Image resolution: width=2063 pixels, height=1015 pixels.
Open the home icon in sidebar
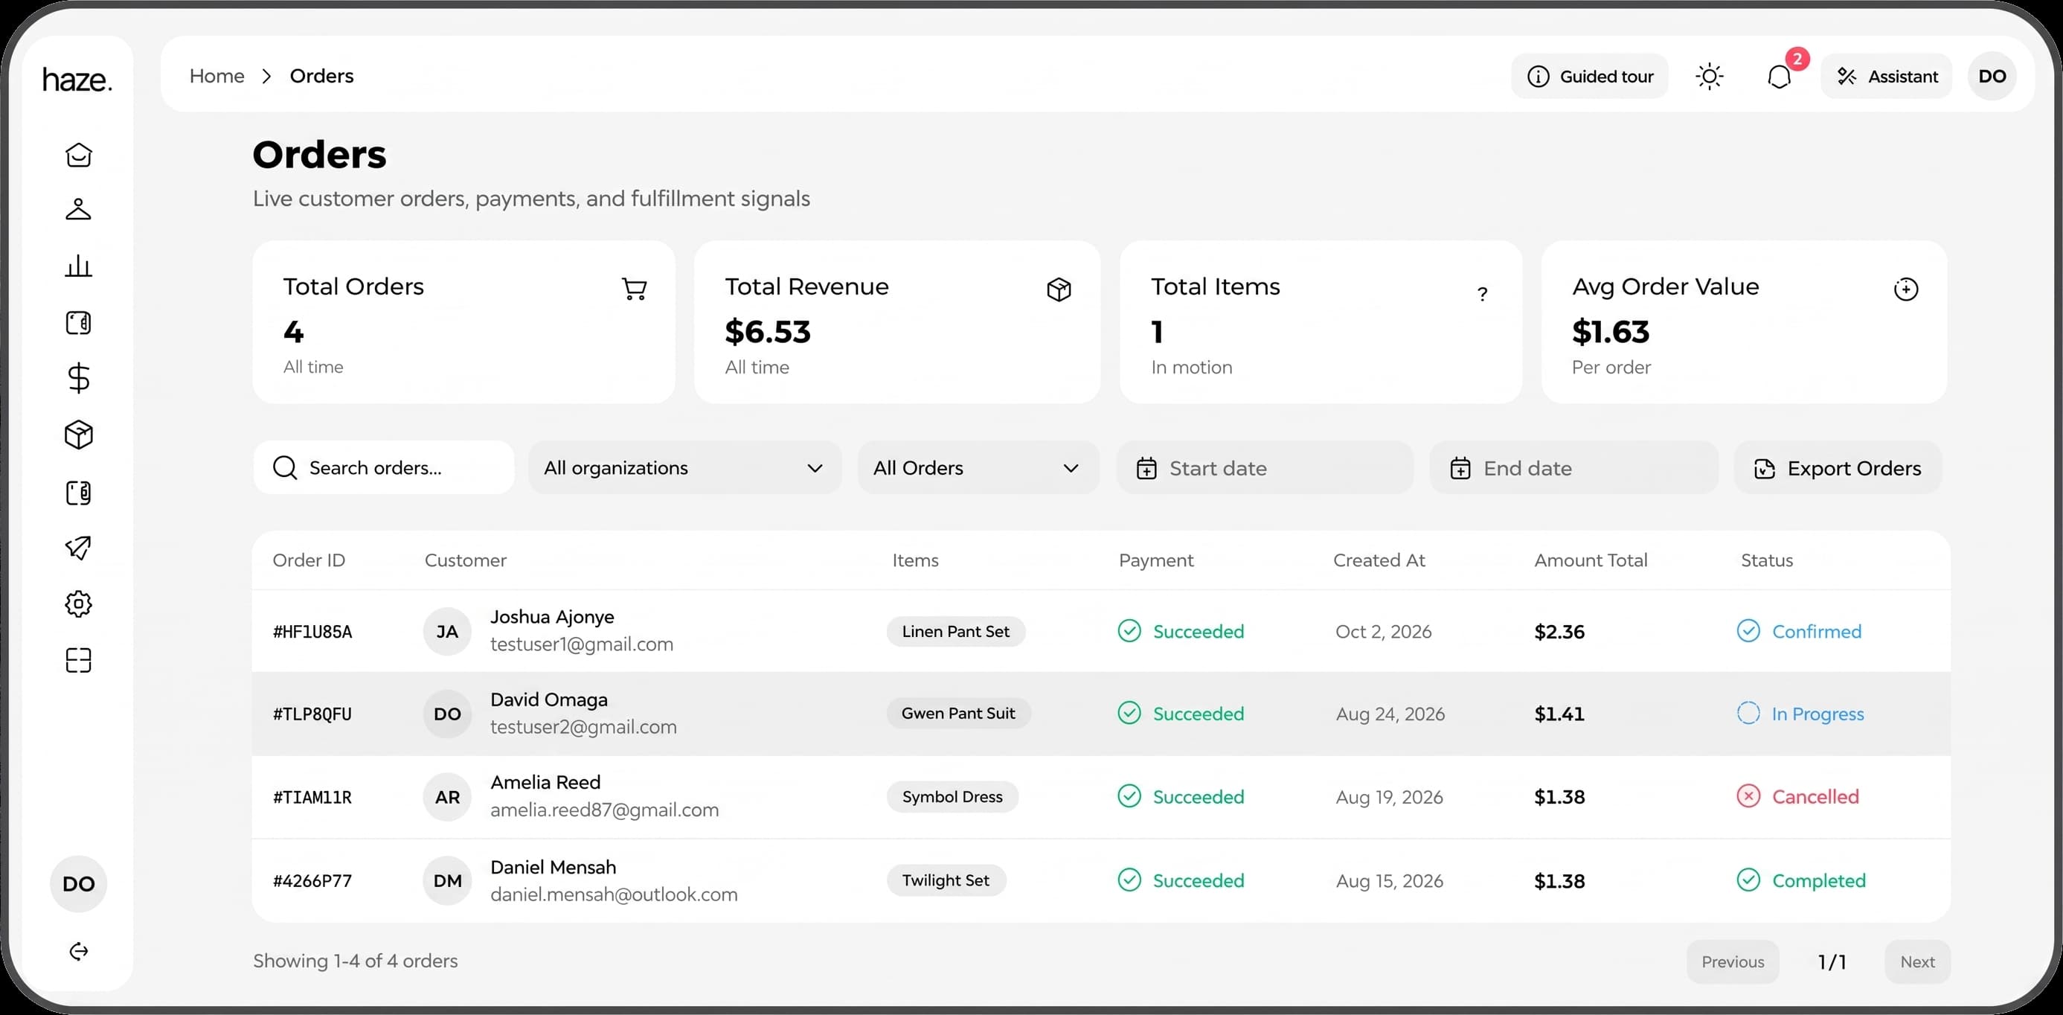78,155
